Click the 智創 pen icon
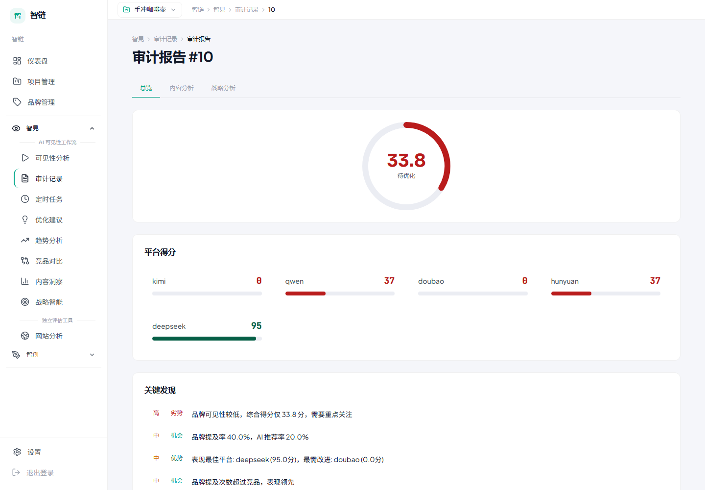The width and height of the screenshot is (705, 490). 16,354
